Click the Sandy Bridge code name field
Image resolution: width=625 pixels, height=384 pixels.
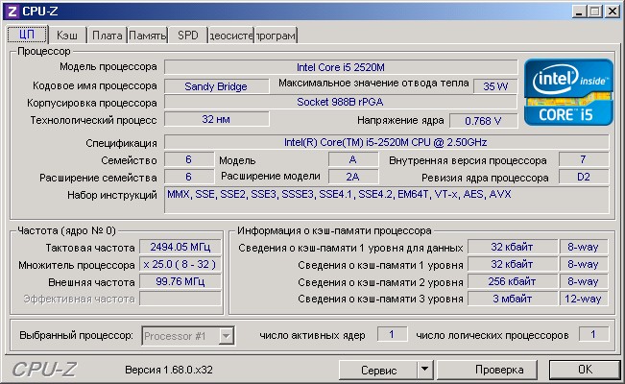click(216, 86)
